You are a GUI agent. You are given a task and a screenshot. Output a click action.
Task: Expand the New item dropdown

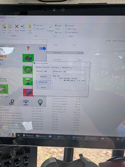[x=39, y=25]
